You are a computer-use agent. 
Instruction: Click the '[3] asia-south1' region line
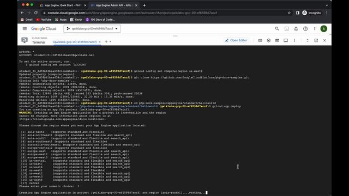pos(75,138)
